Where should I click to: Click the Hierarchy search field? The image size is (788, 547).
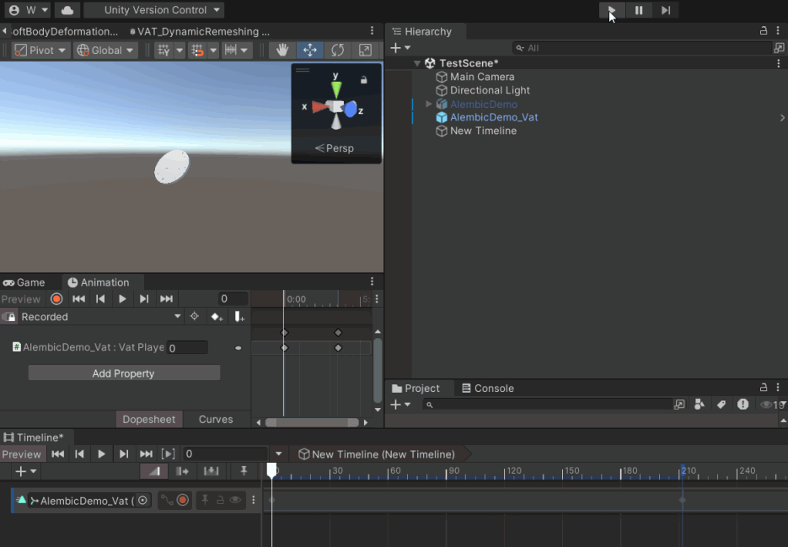(642, 48)
